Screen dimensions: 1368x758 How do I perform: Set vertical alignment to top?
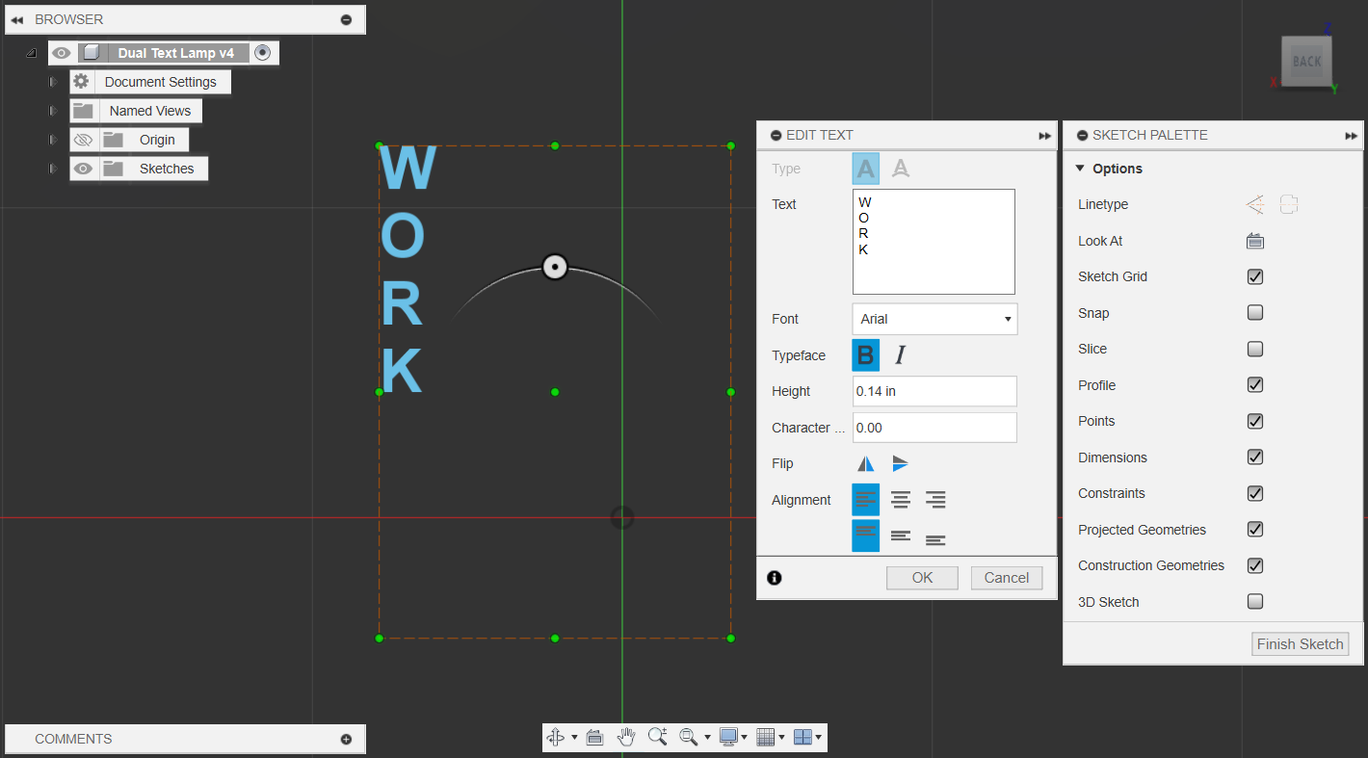click(x=865, y=536)
